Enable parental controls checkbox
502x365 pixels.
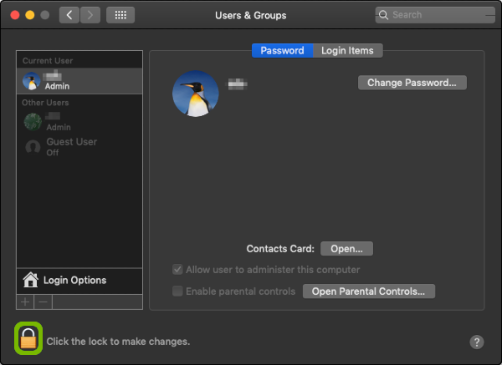click(177, 291)
